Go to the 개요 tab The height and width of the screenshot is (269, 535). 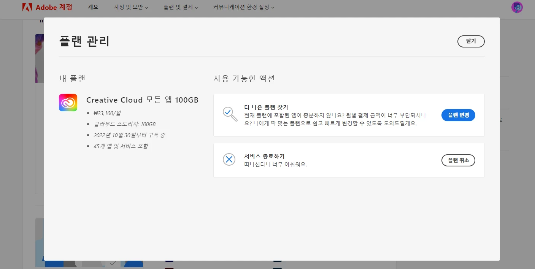pos(93,7)
